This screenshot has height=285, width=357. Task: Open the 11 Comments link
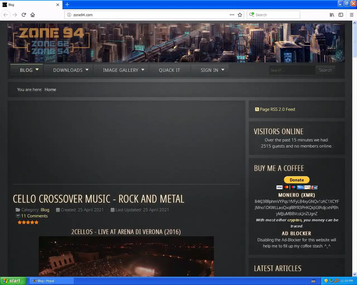click(x=34, y=216)
